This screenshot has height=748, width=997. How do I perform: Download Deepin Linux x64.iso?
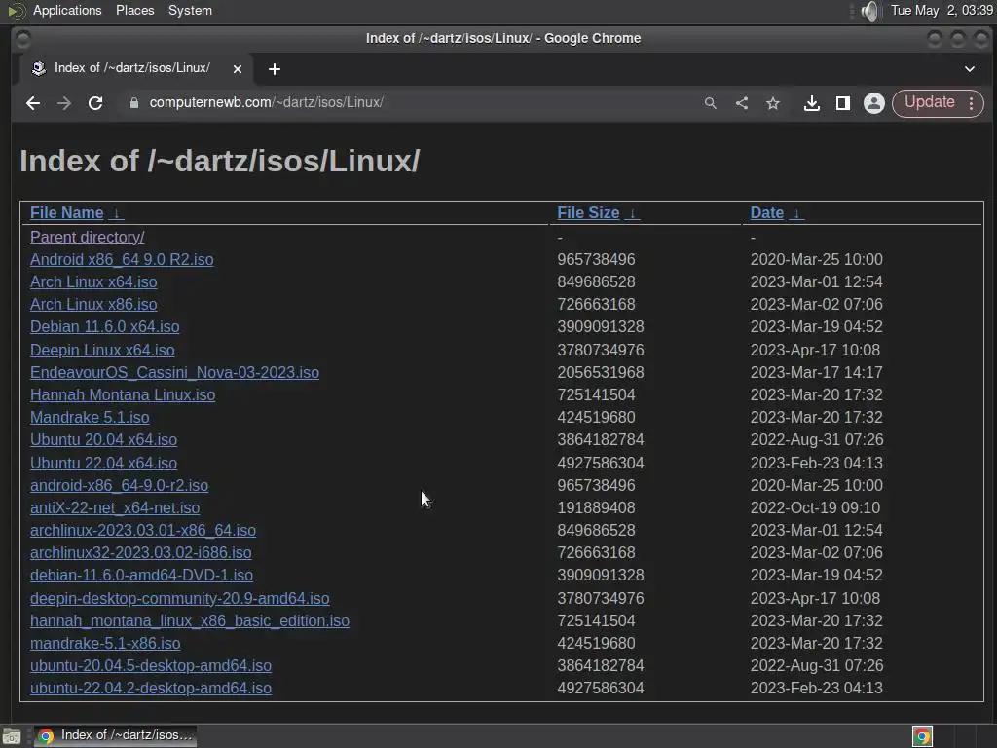point(102,350)
